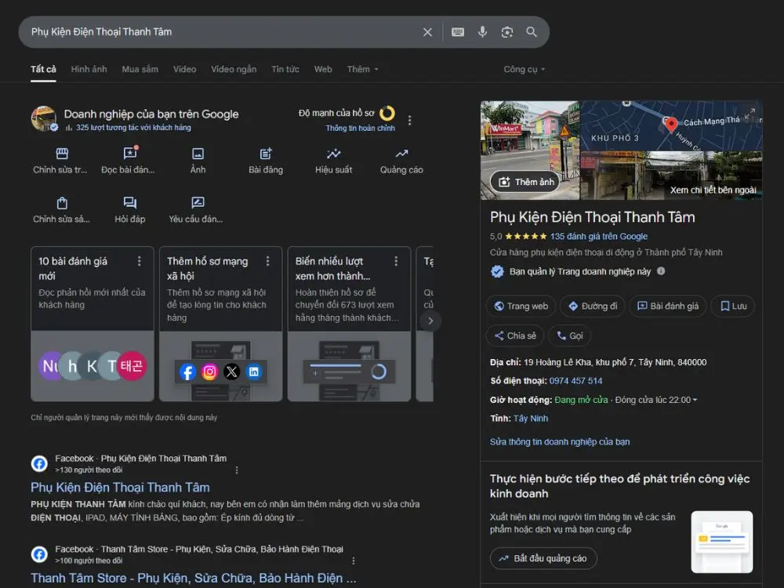Open the Ảnh photos icon
The image size is (784, 588).
coord(198,154)
